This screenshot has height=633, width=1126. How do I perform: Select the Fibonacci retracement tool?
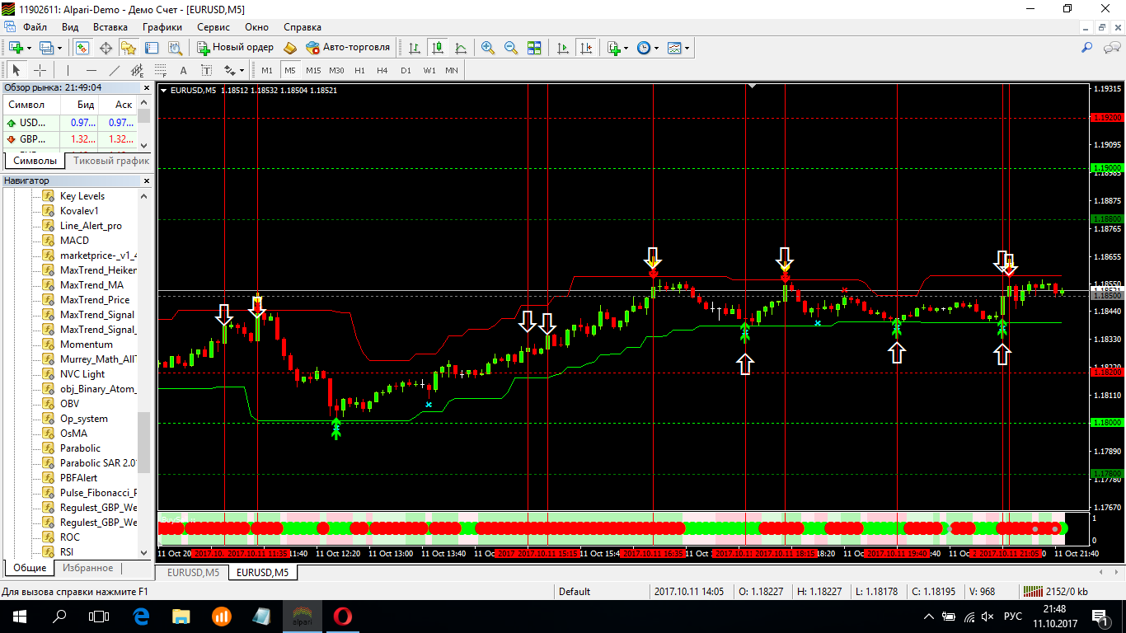pos(160,70)
